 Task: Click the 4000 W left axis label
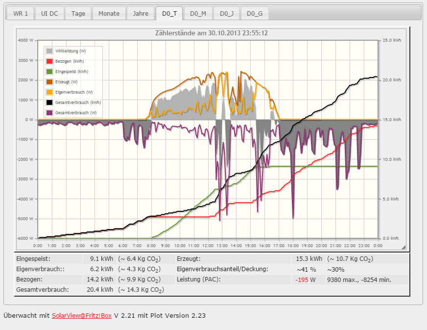tap(25, 40)
